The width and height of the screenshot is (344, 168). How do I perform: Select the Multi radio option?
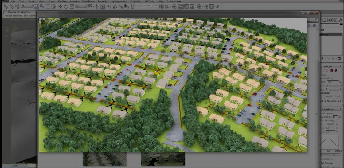click(334, 96)
